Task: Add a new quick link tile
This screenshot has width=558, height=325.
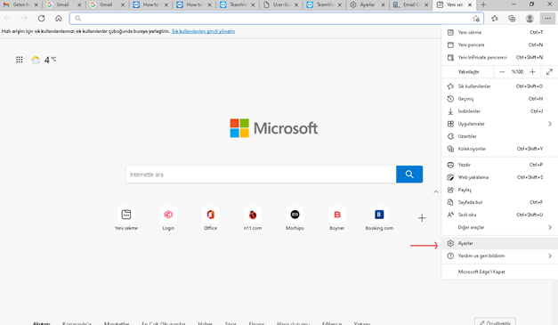Action: point(422,218)
